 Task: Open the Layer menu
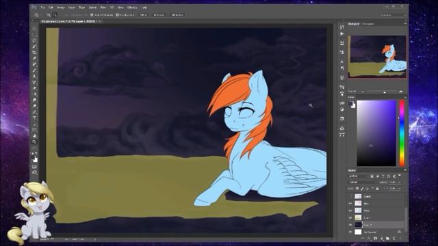[72, 8]
